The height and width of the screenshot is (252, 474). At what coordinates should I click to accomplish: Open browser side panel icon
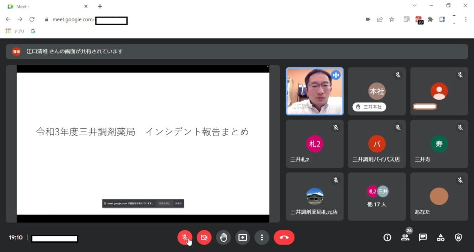click(x=442, y=19)
